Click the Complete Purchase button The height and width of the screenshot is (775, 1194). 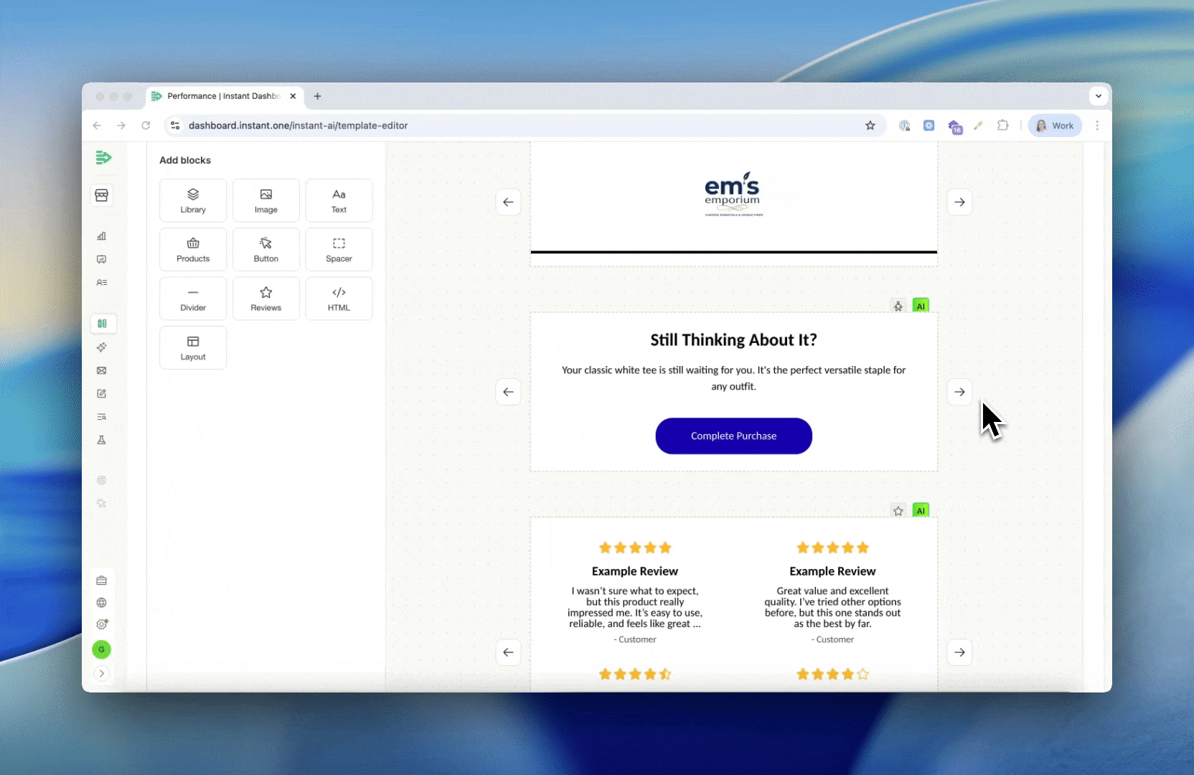pyautogui.click(x=733, y=436)
